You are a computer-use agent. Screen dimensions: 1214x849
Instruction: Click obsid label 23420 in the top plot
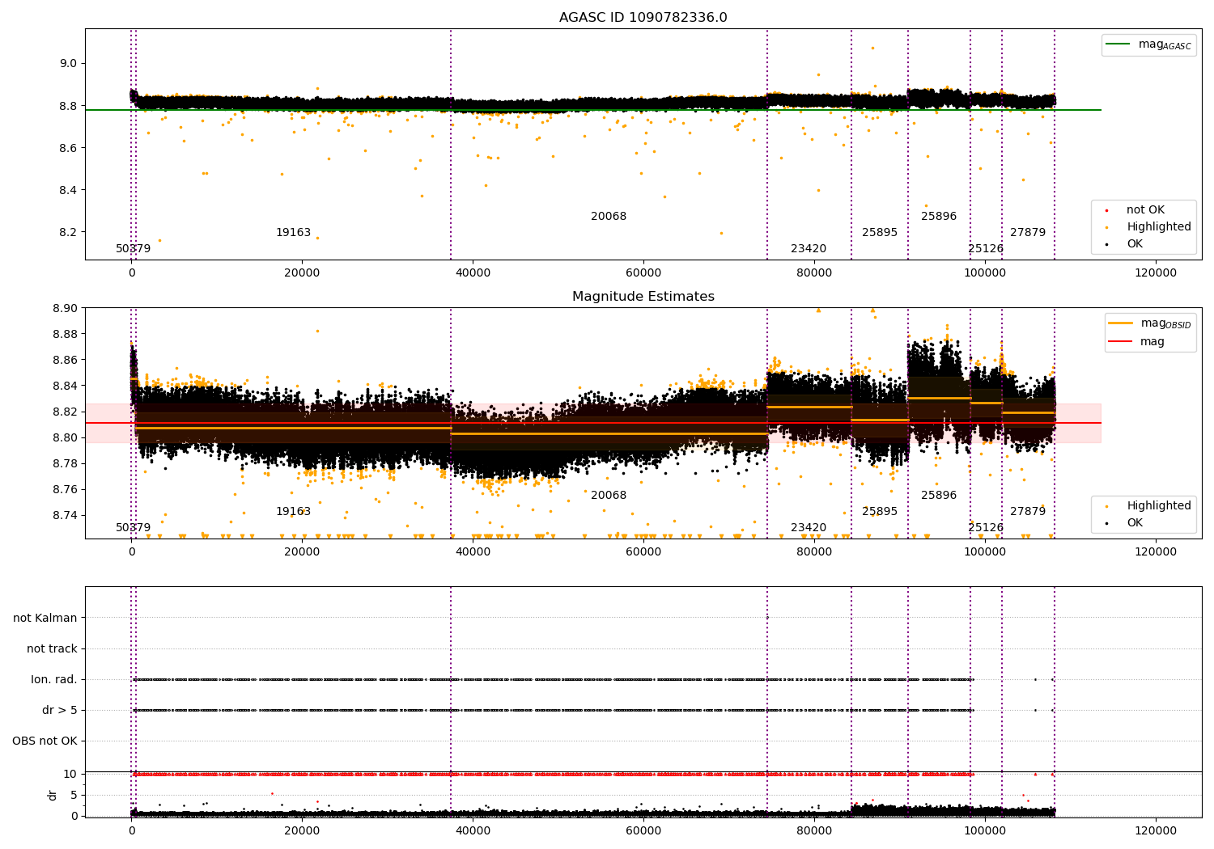pos(809,248)
